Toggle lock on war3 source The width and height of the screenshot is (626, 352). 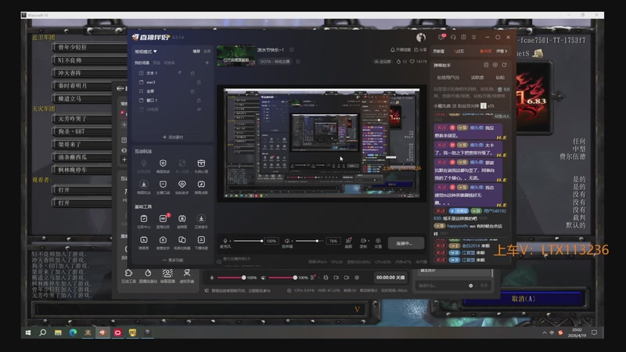[x=199, y=82]
